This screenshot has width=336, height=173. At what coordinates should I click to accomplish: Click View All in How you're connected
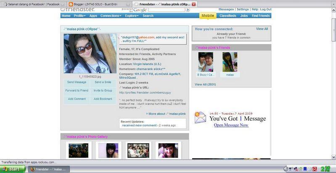coord(262,29)
